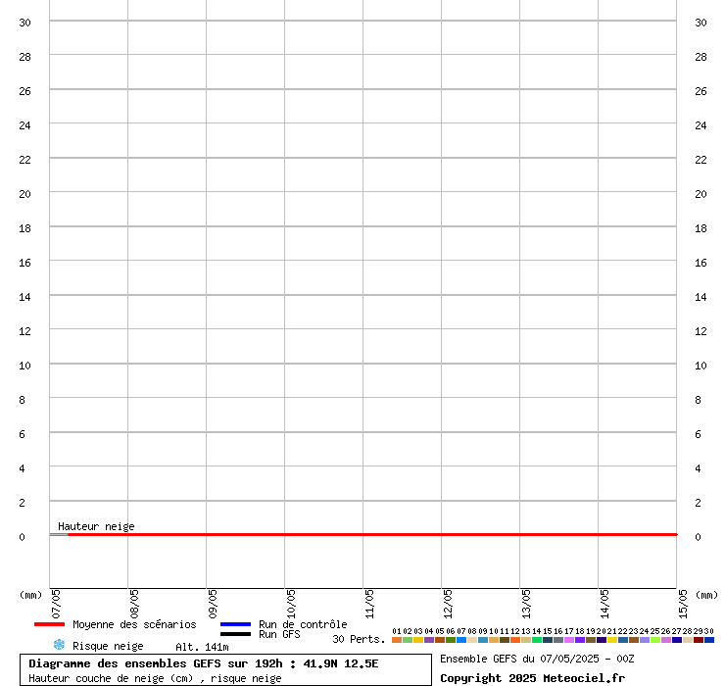
Task: Click 'Ensemble GEFS du 07/05/2025 - 00Z' text
Action: point(537,659)
